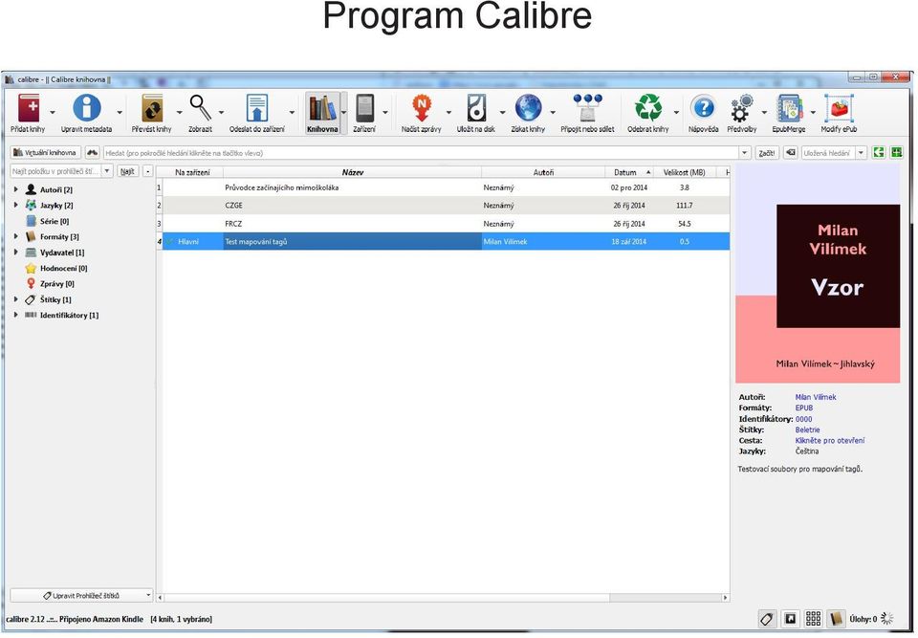Select the Knihovna library icon

[x=322, y=108]
